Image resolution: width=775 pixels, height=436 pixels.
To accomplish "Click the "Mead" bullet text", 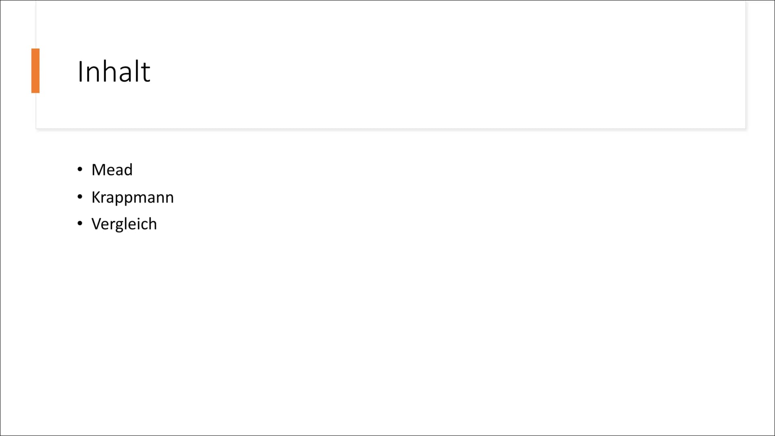I will tap(112, 170).
